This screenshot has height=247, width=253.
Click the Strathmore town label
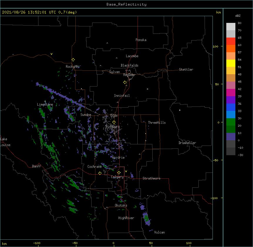coord(151,178)
